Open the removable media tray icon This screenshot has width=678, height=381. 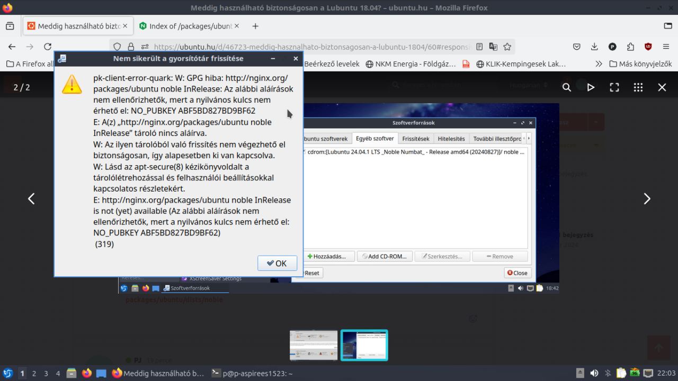coord(581,373)
